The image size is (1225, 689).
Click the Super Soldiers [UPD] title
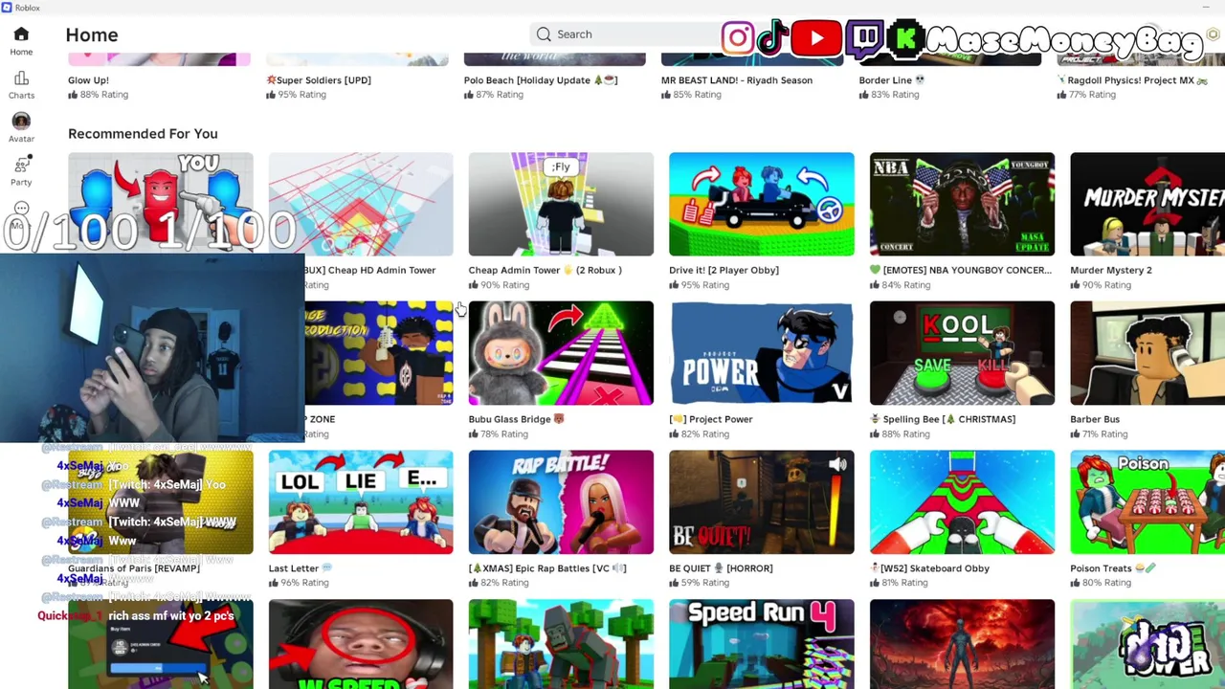(x=319, y=80)
